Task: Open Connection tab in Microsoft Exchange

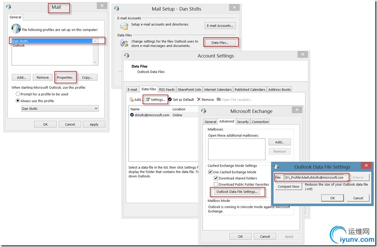Action: click(260, 122)
